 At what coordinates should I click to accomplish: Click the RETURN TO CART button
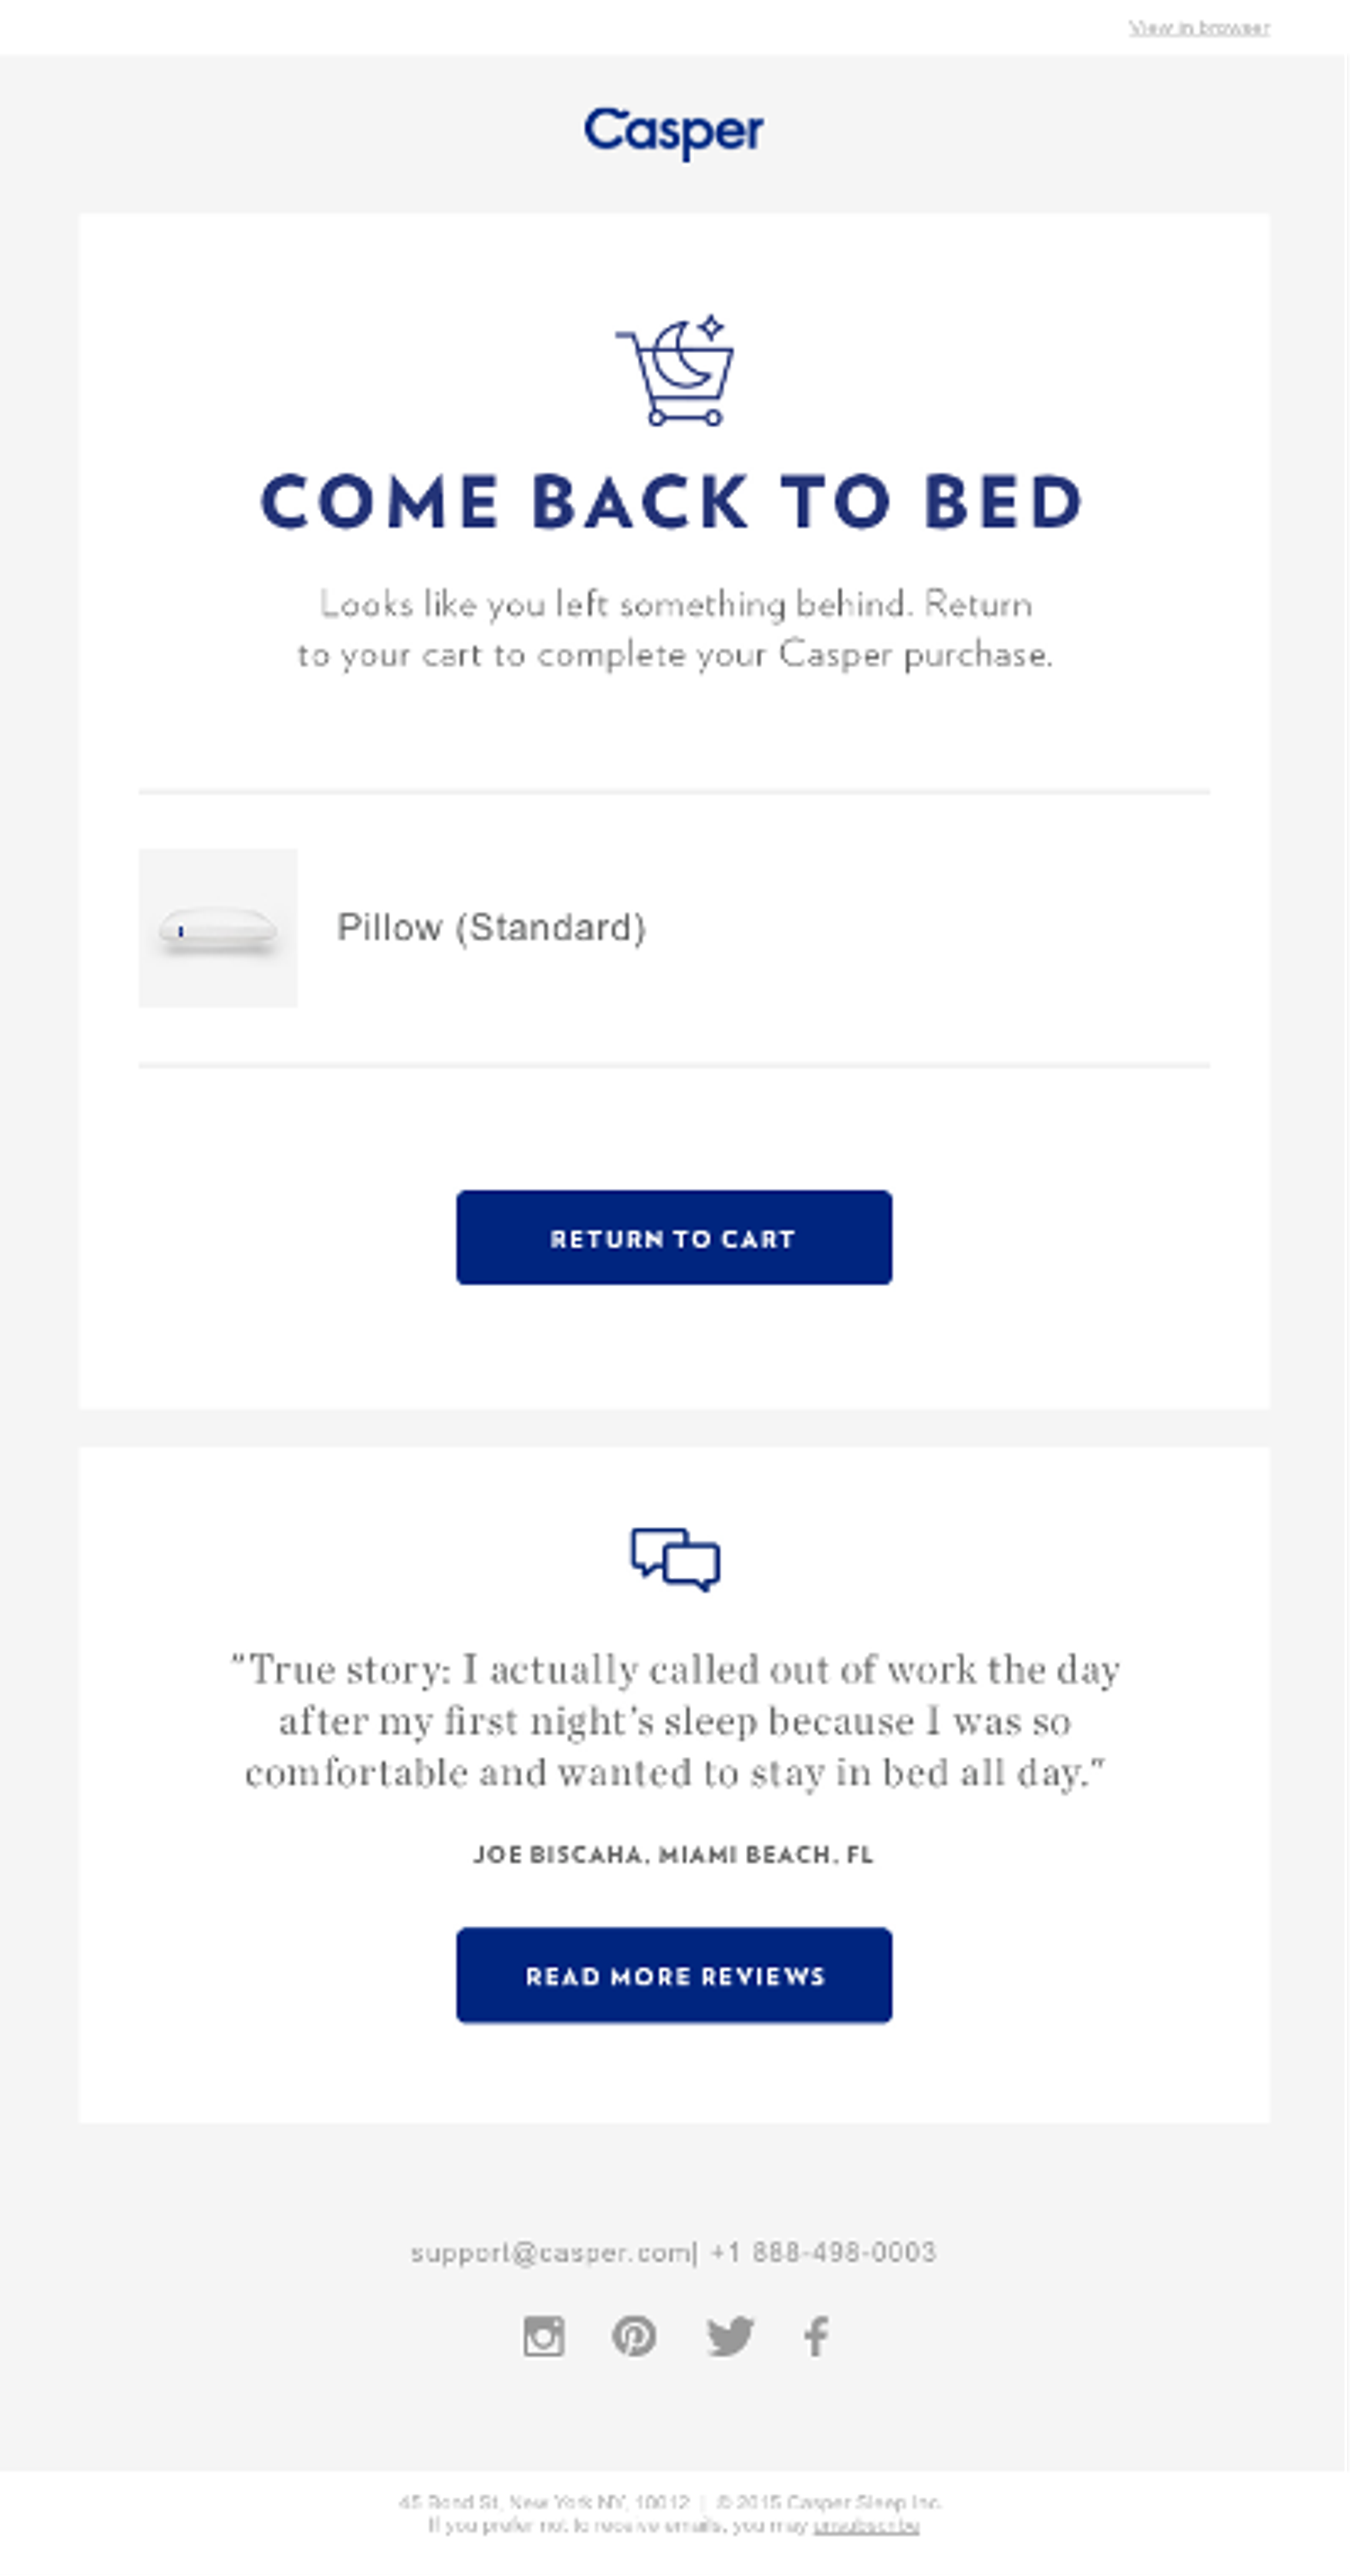point(675,1238)
